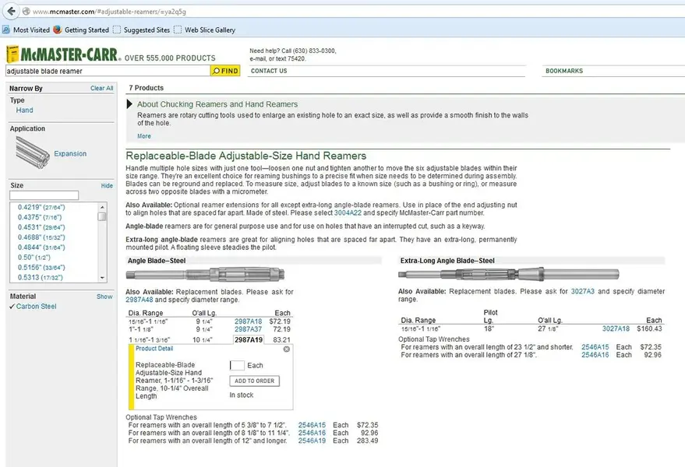
Task: Select size 0.4375" (7/16")
Action: point(40,217)
